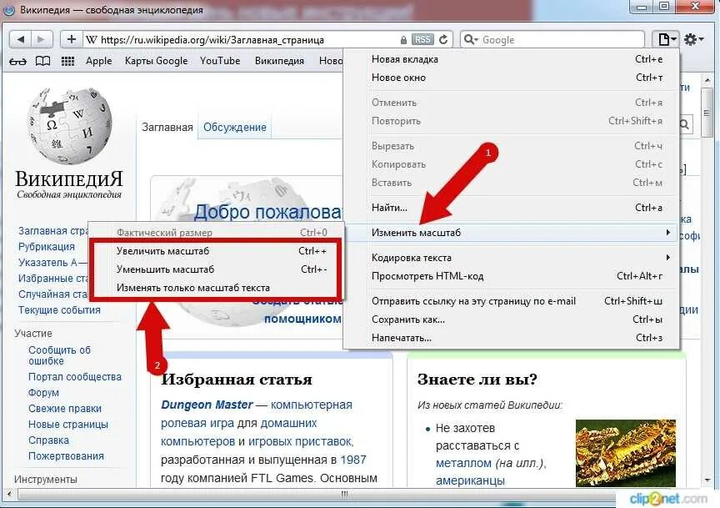Viewport: 720px width, 508px height.
Task: Click the RSS feed badge in address bar
Action: point(422,39)
